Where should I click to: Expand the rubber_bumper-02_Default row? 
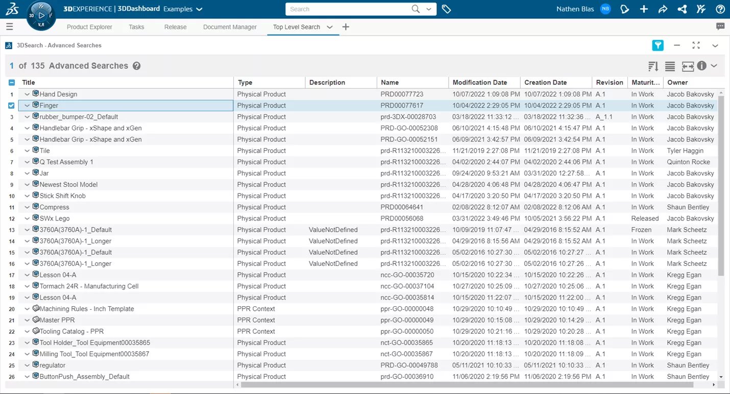[27, 117]
